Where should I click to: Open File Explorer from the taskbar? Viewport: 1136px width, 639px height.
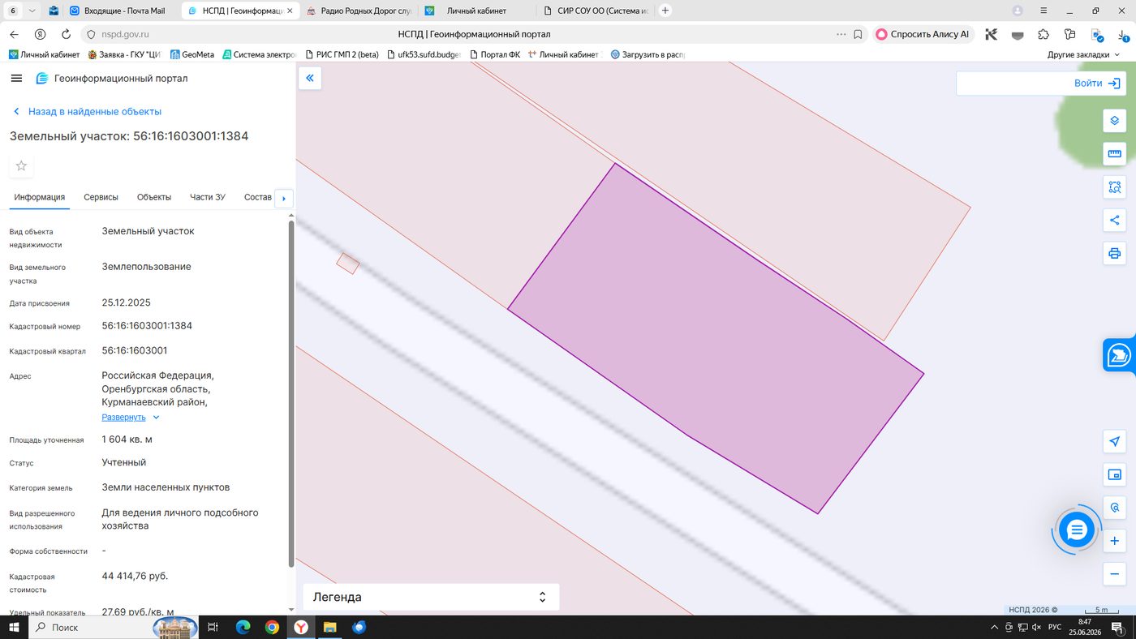(330, 627)
